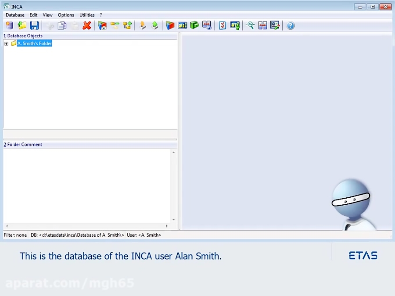Click the red checkmark verification toolbar icon
This screenshot has width=395, height=296.
[x=222, y=25]
